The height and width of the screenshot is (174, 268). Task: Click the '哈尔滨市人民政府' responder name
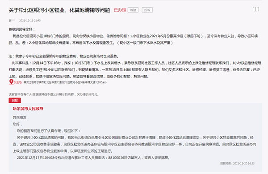(x=28, y=109)
